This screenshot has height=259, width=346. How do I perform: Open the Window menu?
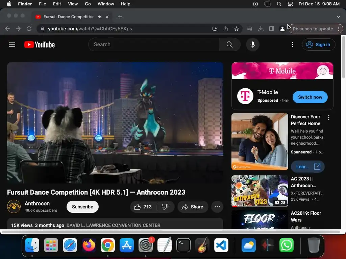106,4
